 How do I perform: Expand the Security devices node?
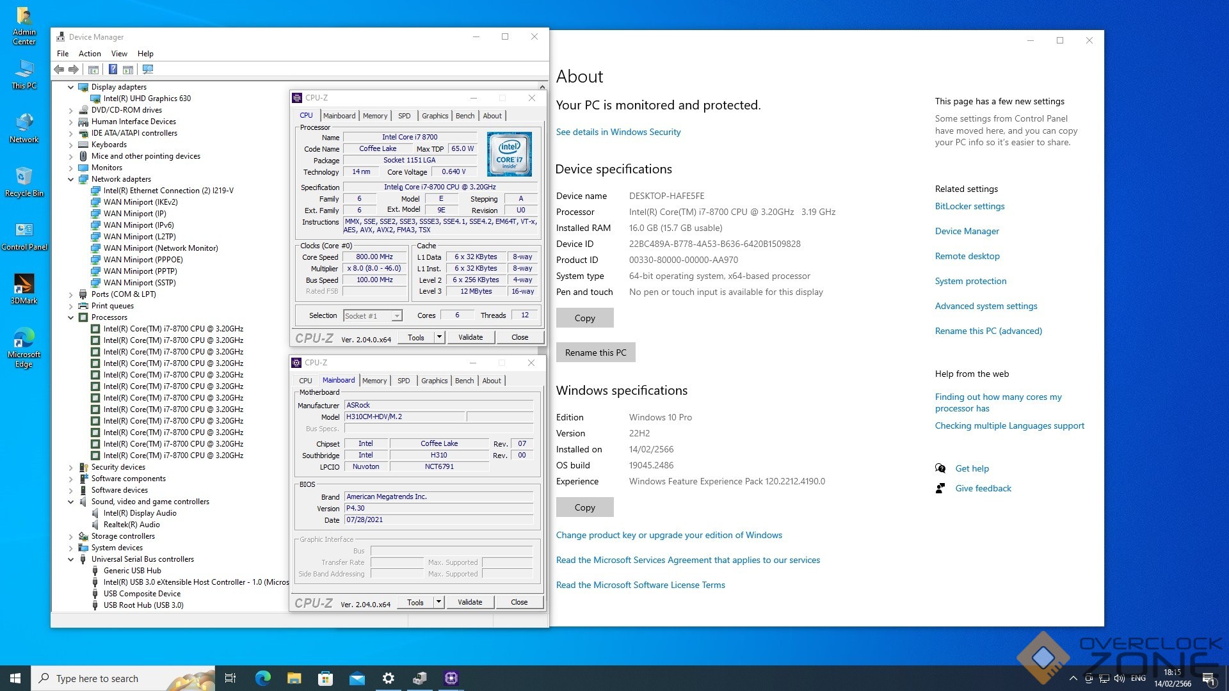(70, 467)
